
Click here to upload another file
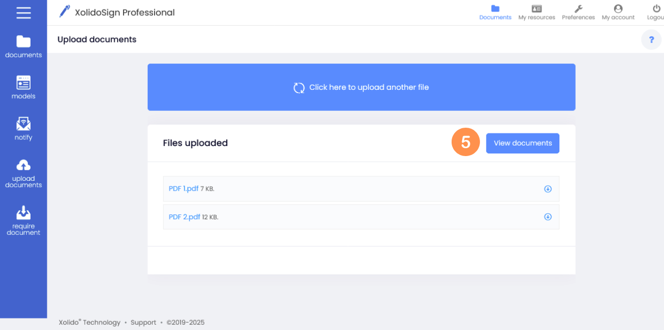361,87
